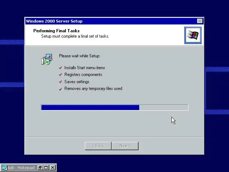Click the Performing Final Tasks heading
Screen dimensions: 229x172
[x=57, y=31]
